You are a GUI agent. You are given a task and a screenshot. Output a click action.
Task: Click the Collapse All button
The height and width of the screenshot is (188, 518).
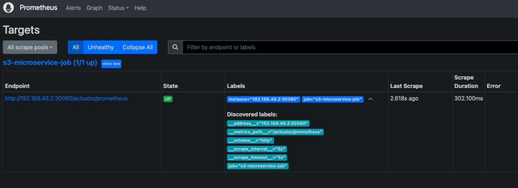[x=138, y=47]
